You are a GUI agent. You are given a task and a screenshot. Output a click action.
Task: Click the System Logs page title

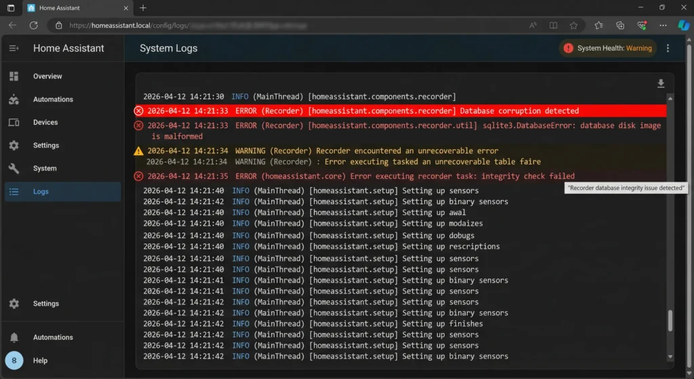[169, 48]
